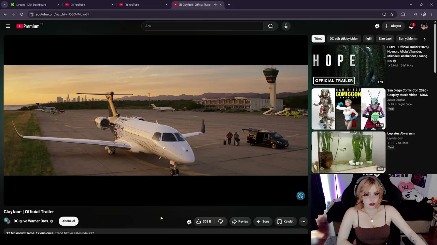
Task: Play the aquarium video thumbnail
Action: 348,152
